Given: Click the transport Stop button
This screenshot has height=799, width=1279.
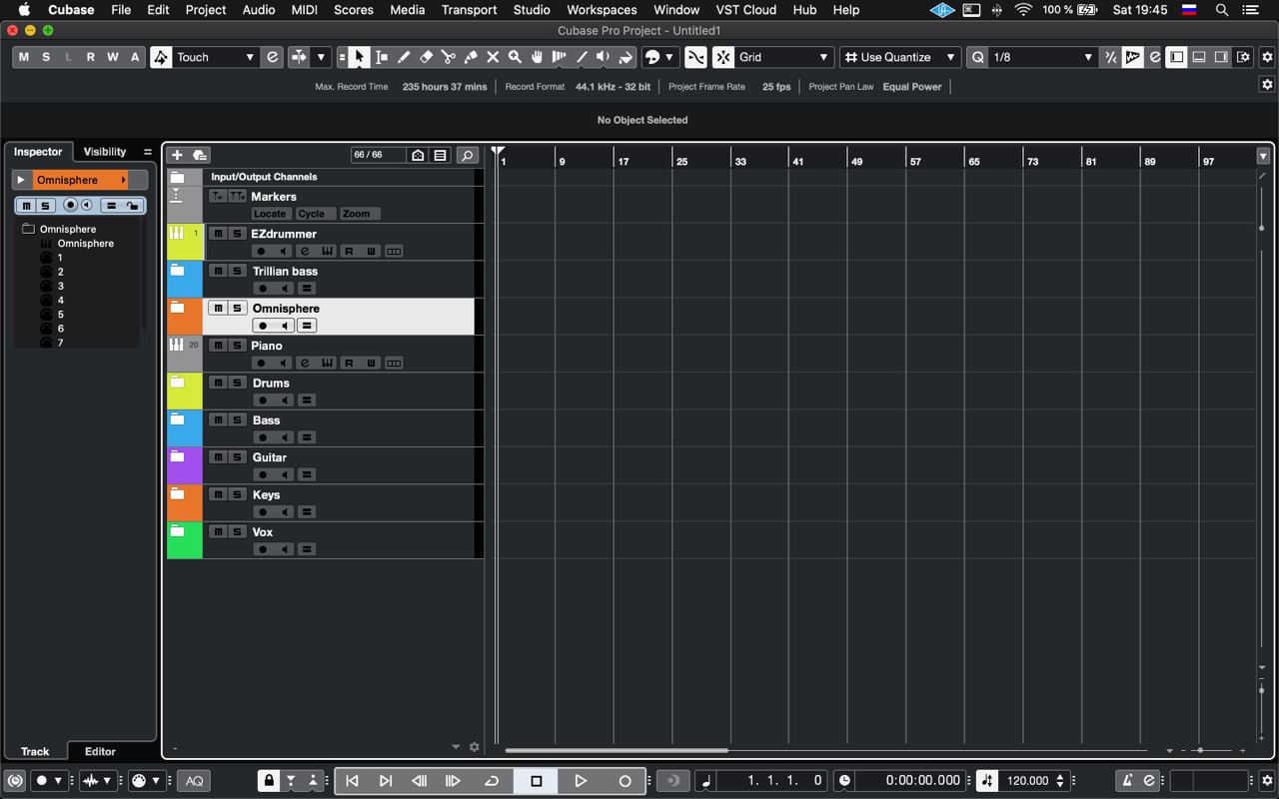Looking at the screenshot, I should click(537, 781).
